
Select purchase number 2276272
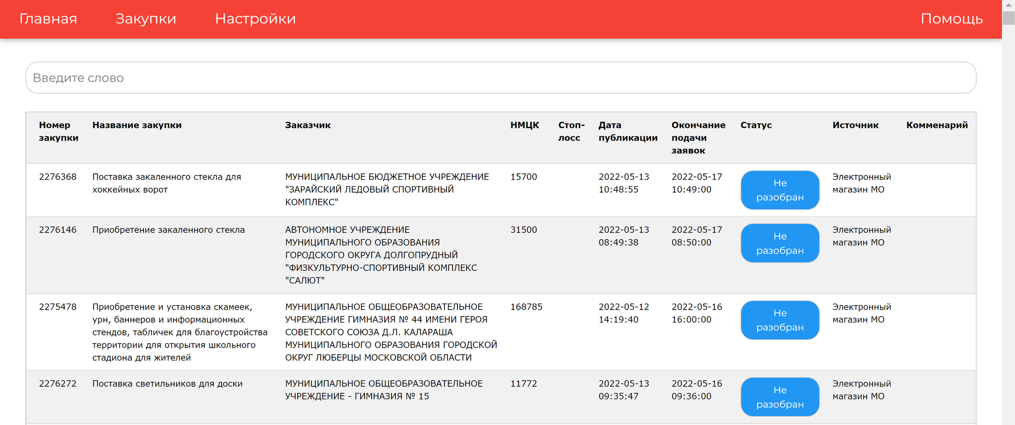click(57, 383)
